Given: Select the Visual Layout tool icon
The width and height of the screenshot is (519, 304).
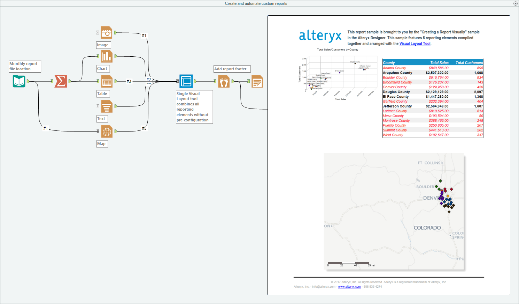Looking at the screenshot, I should coord(186,81).
